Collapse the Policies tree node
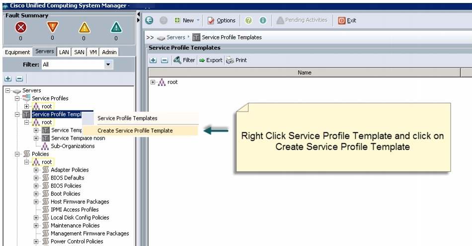Image resolution: width=472 pixels, height=246 pixels. 17,154
